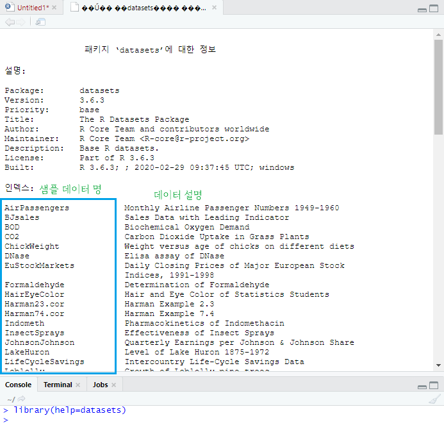Minimize the console pane
444x425 pixels.
tap(422, 387)
